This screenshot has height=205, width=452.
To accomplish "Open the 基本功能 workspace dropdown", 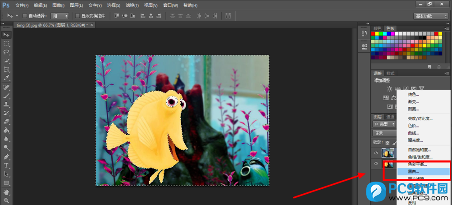I will [x=430, y=16].
